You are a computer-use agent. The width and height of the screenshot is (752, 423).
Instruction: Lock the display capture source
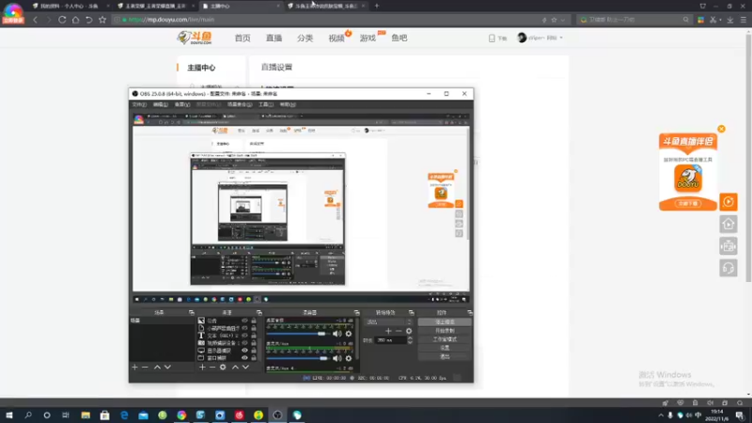point(254,351)
